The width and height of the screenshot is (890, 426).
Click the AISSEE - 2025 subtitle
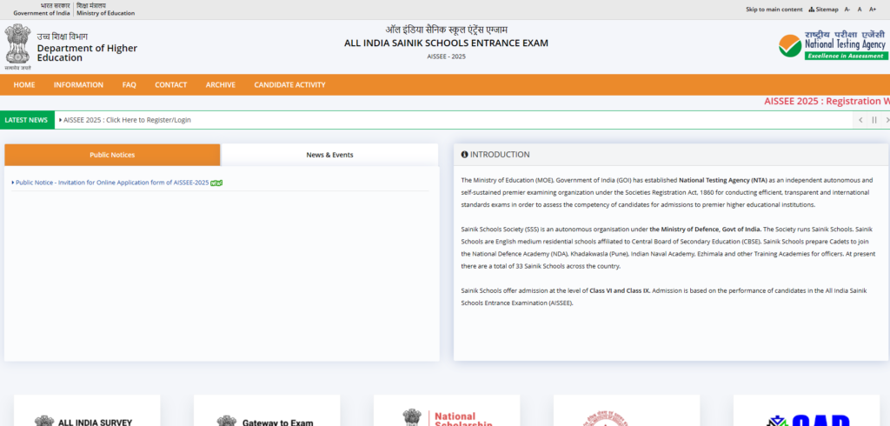click(x=446, y=57)
